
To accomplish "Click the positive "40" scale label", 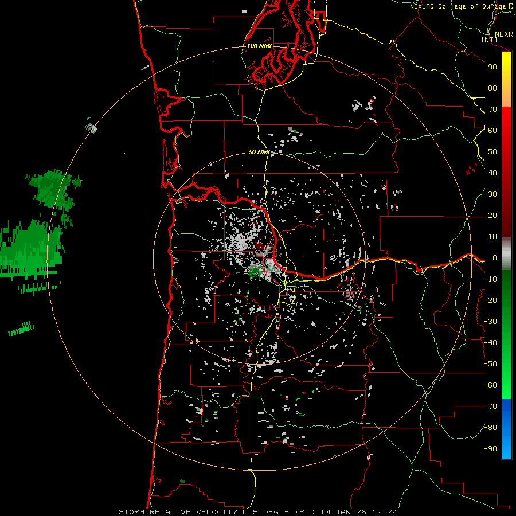I will pyautogui.click(x=492, y=173).
